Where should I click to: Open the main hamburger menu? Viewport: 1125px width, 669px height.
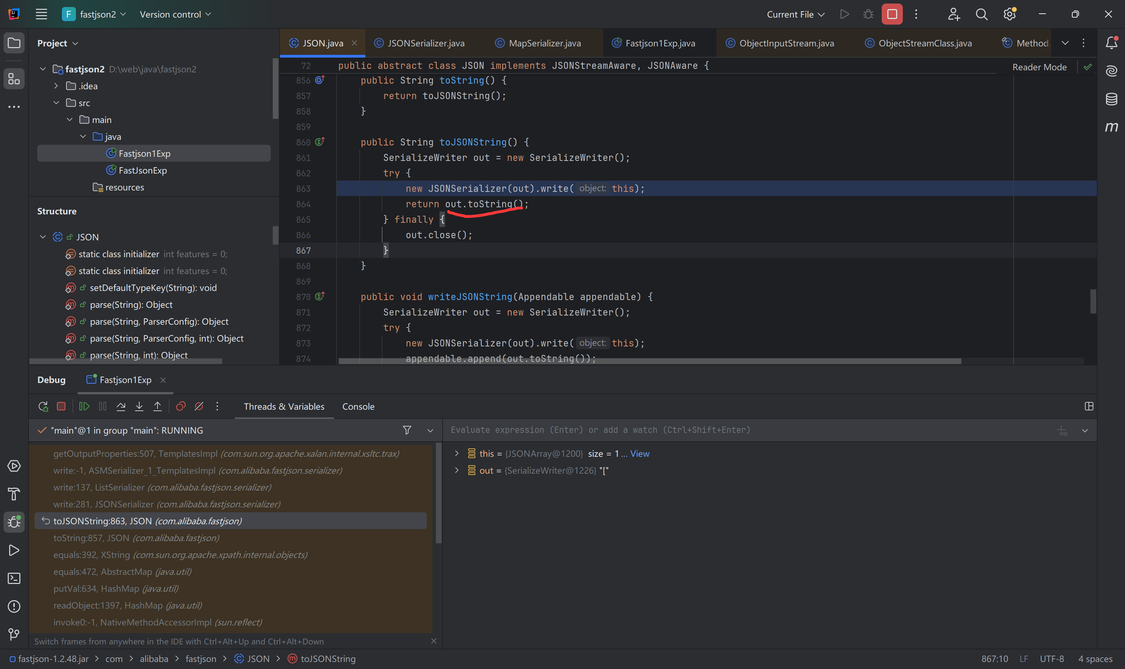click(41, 14)
